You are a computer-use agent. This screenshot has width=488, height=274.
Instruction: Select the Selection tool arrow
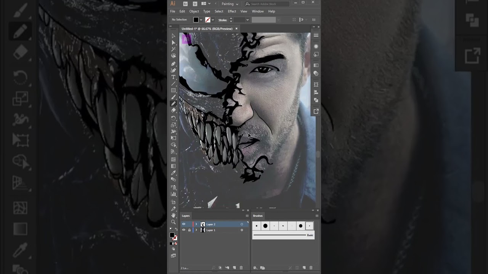coord(173,36)
